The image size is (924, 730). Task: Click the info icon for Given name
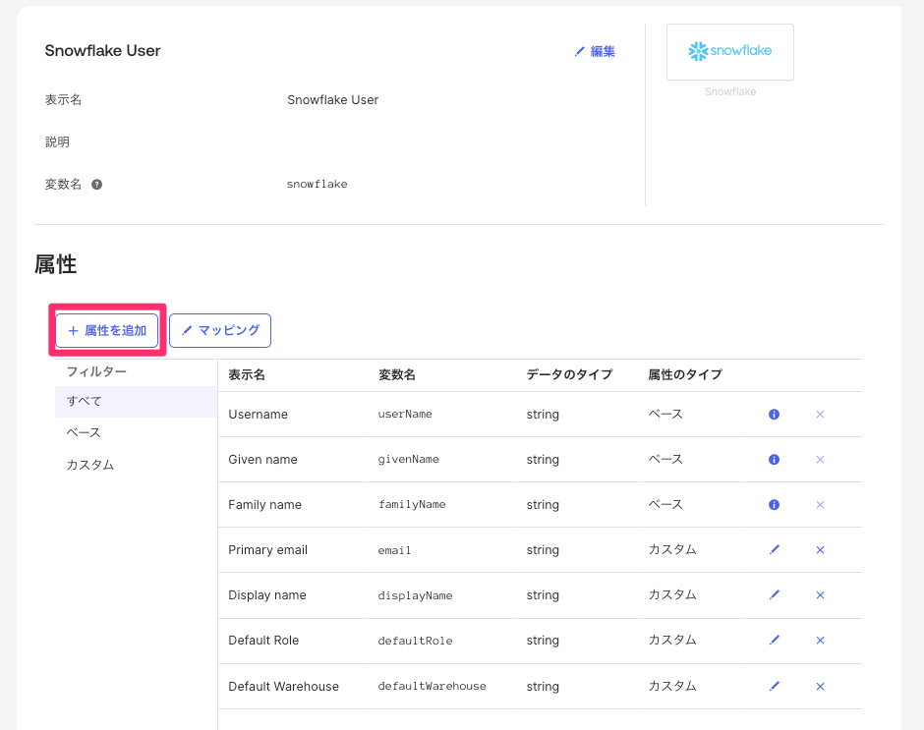[774, 460]
